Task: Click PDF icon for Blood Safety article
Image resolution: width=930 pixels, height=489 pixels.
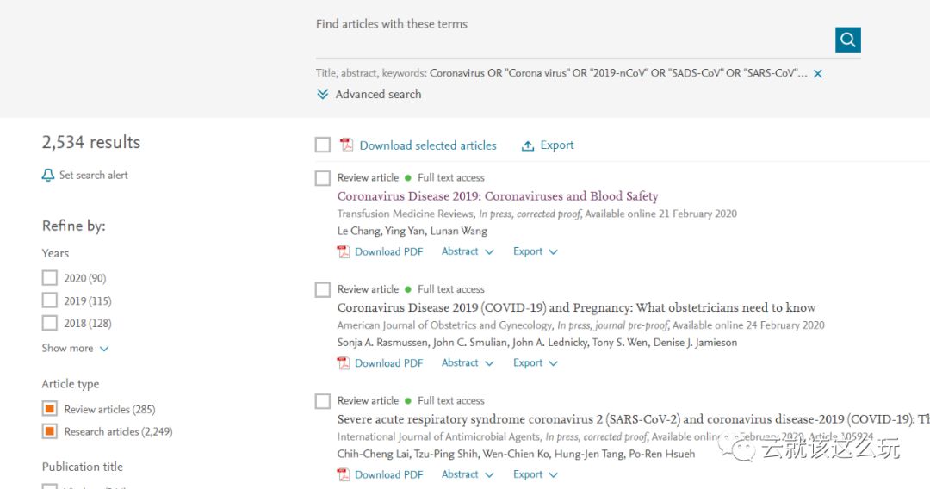Action: (344, 252)
